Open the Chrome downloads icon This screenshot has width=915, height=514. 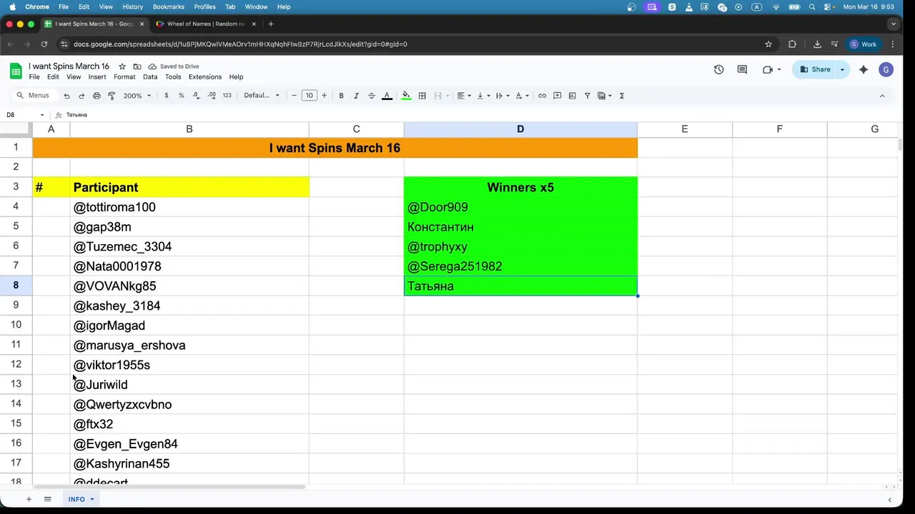click(x=817, y=44)
